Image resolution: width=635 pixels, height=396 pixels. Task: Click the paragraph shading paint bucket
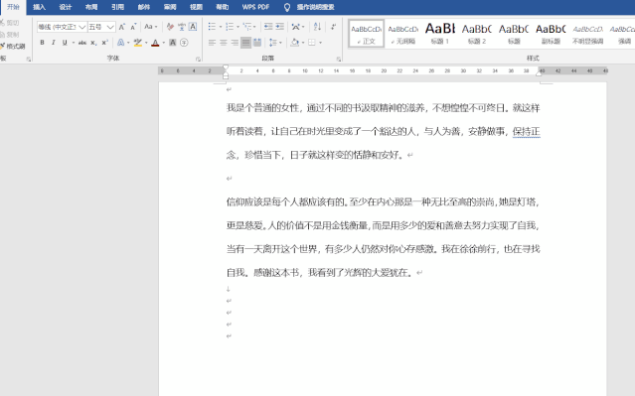[294, 43]
